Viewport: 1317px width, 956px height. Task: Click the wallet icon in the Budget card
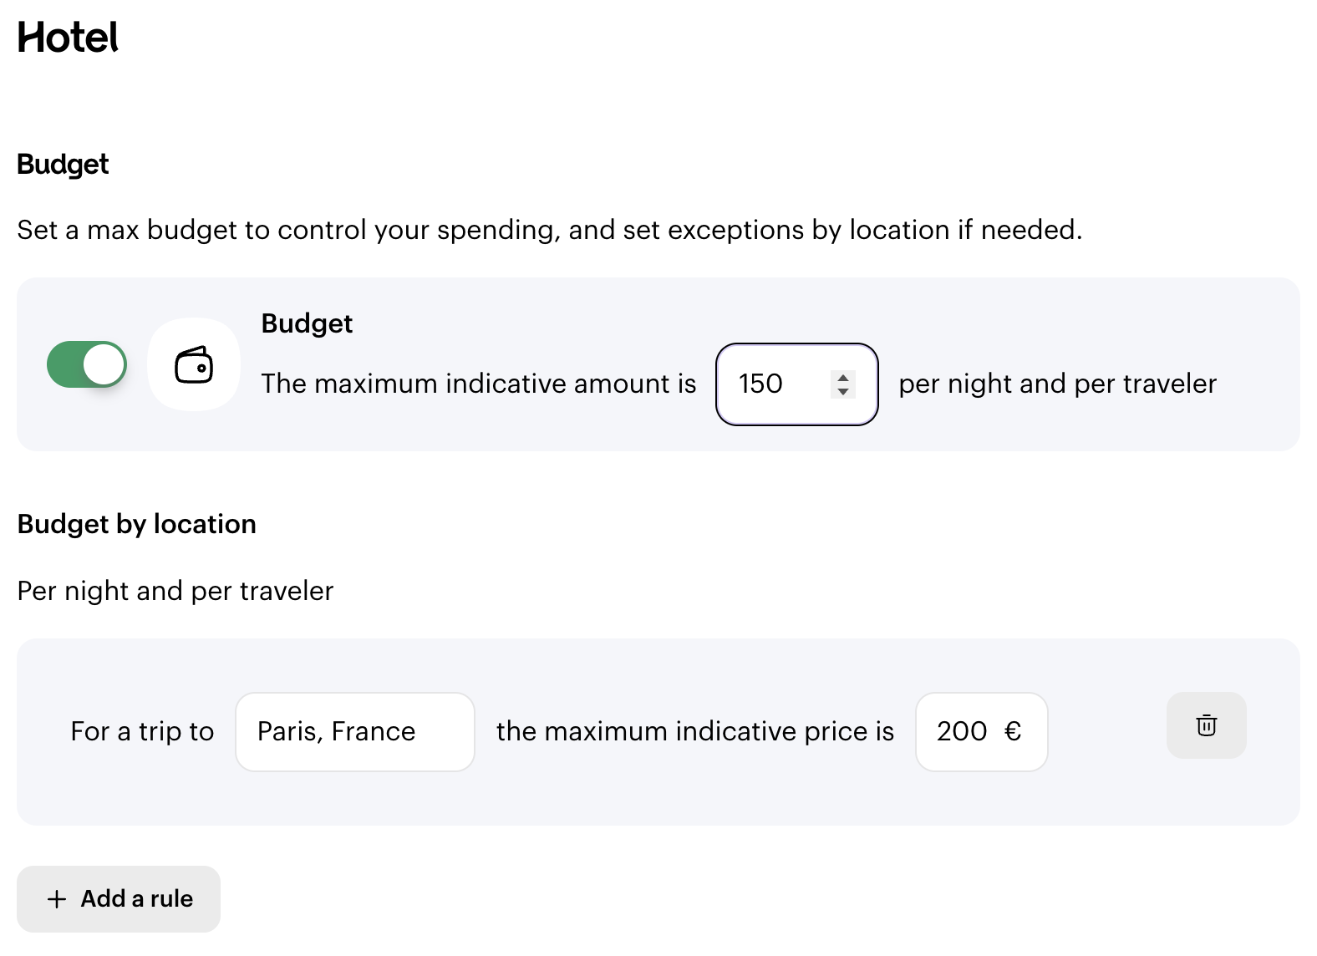click(x=194, y=364)
